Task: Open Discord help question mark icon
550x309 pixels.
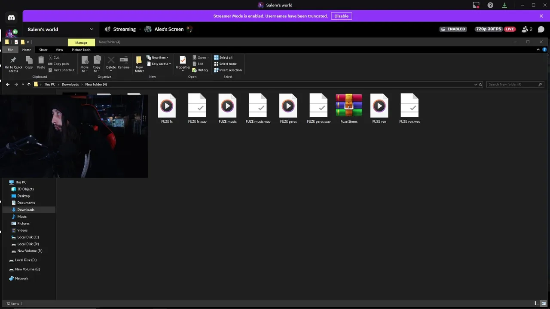Action: [x=490, y=5]
